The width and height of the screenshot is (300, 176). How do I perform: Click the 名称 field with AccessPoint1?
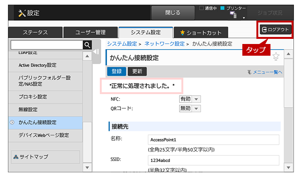pos(213,139)
